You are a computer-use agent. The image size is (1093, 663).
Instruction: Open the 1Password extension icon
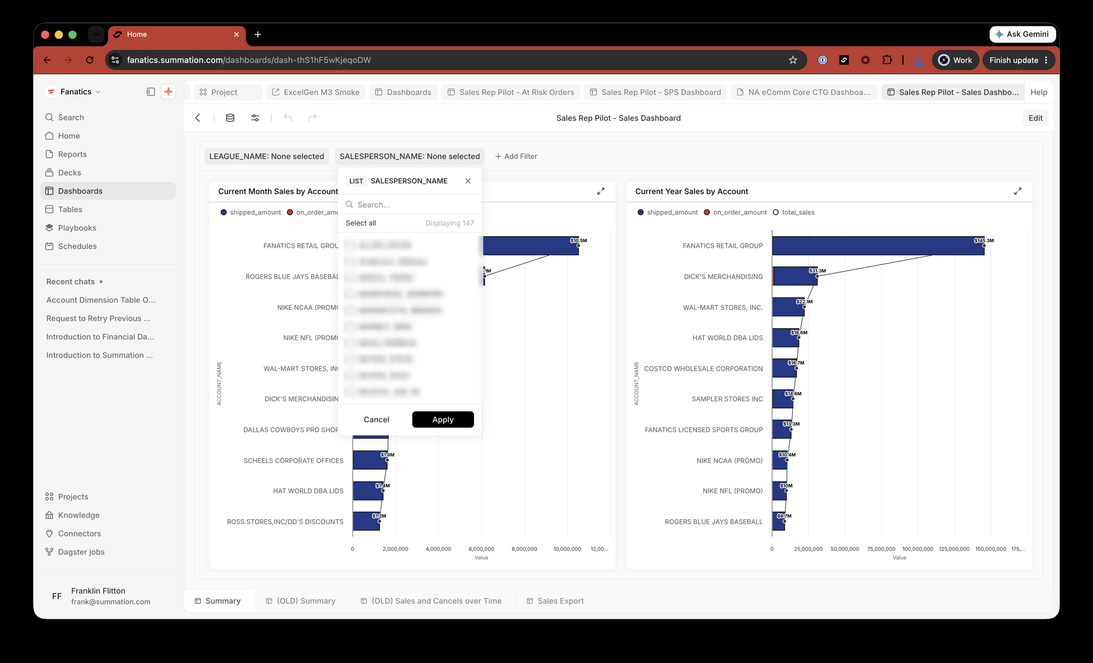coord(823,60)
